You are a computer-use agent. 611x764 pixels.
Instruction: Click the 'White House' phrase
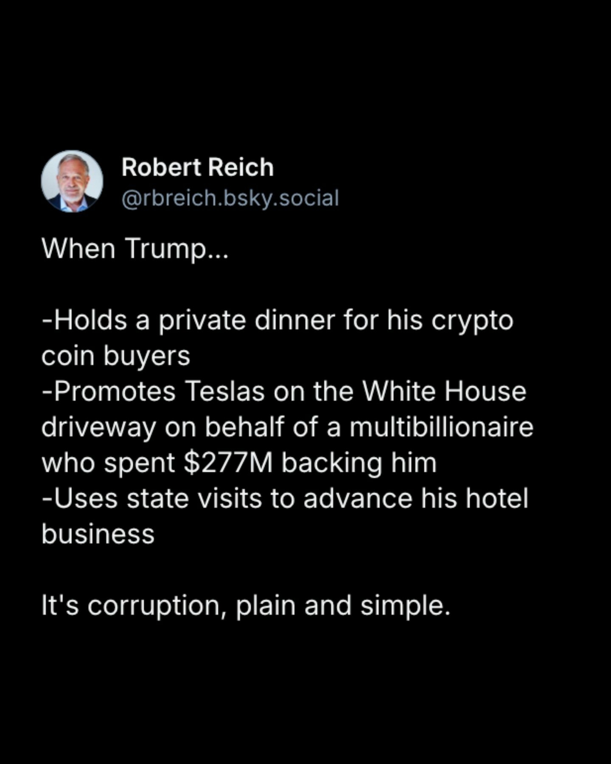pyautogui.click(x=444, y=391)
